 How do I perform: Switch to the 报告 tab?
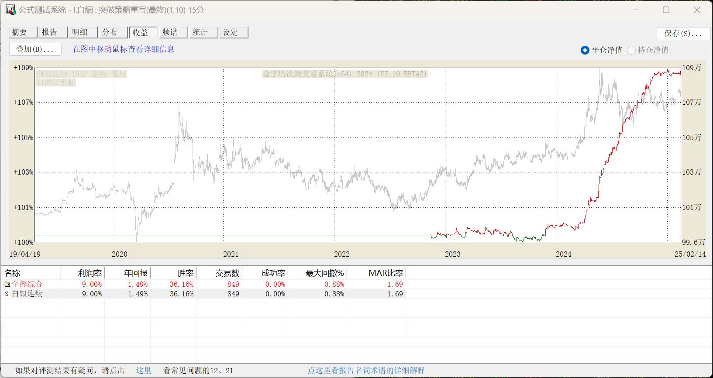point(53,32)
